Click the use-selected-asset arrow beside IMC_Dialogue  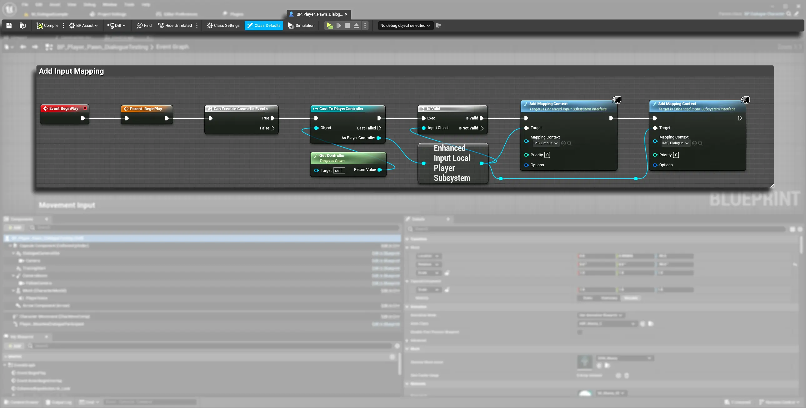click(694, 143)
